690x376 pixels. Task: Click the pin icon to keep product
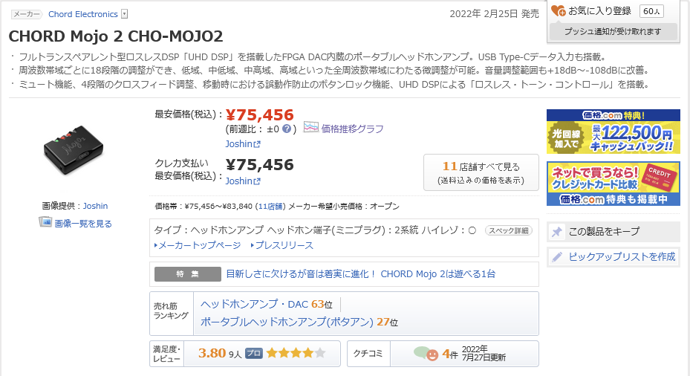(x=557, y=232)
